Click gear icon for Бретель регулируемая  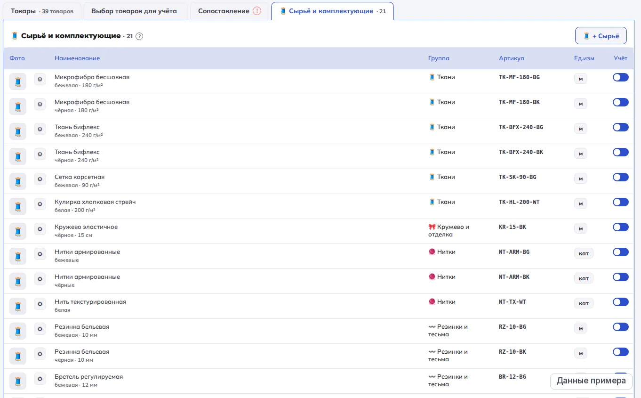pyautogui.click(x=40, y=379)
